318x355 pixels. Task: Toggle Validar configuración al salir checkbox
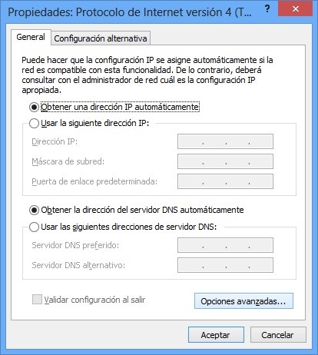(37, 300)
